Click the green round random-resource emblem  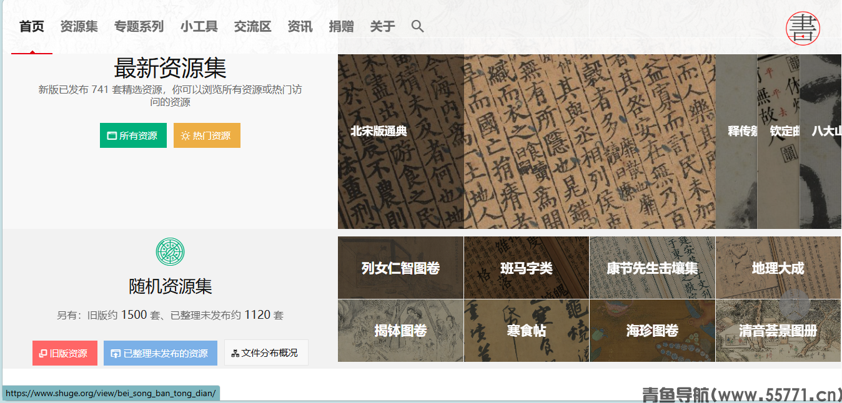coord(170,252)
